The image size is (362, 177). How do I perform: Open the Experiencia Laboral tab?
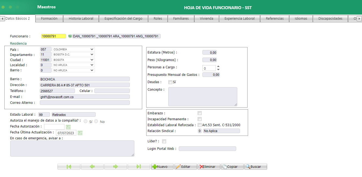click(x=239, y=19)
